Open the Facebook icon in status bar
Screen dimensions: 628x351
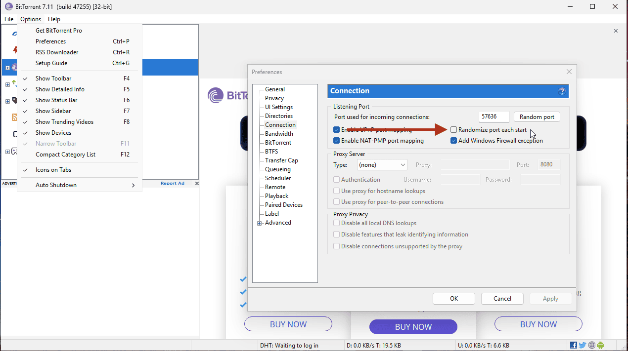[x=574, y=345]
